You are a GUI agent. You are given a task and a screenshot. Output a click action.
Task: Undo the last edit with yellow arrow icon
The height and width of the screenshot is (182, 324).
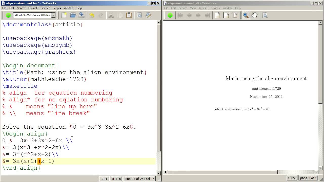coord(92,15)
